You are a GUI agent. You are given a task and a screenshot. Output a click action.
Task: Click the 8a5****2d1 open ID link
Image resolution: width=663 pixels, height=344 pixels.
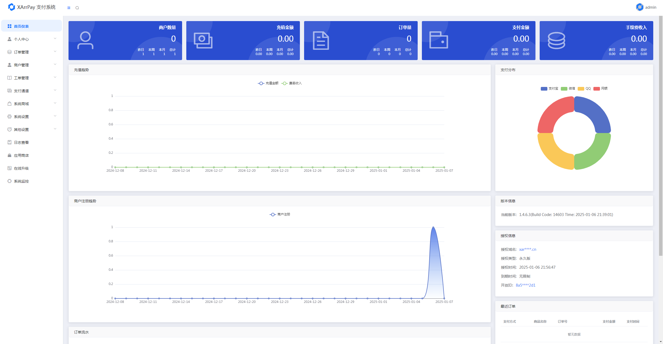pos(525,285)
